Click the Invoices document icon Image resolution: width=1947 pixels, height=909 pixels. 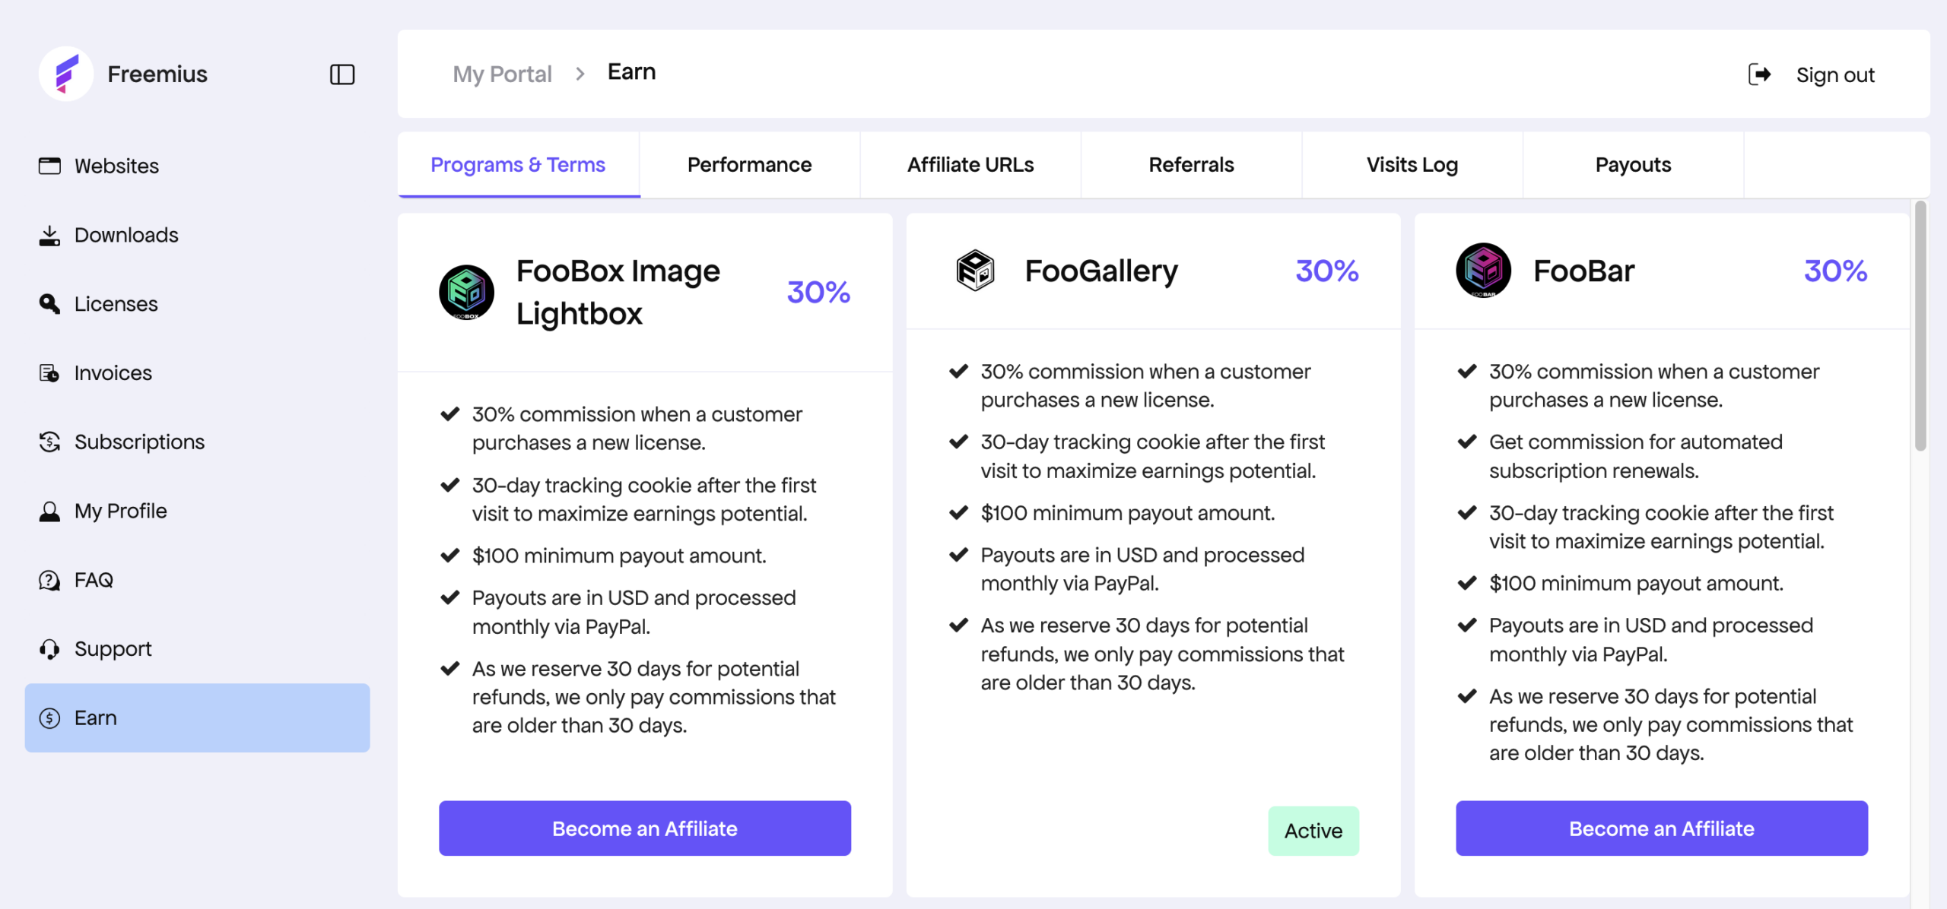point(49,373)
